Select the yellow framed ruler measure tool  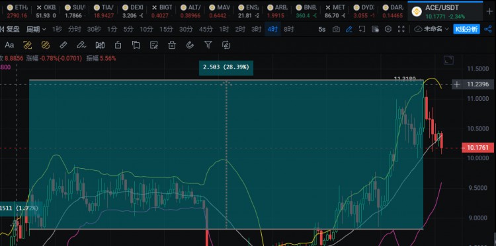[28, 45]
